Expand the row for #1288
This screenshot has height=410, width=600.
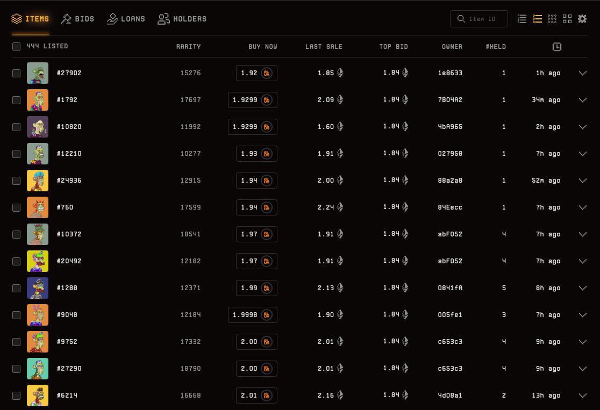[x=582, y=288]
